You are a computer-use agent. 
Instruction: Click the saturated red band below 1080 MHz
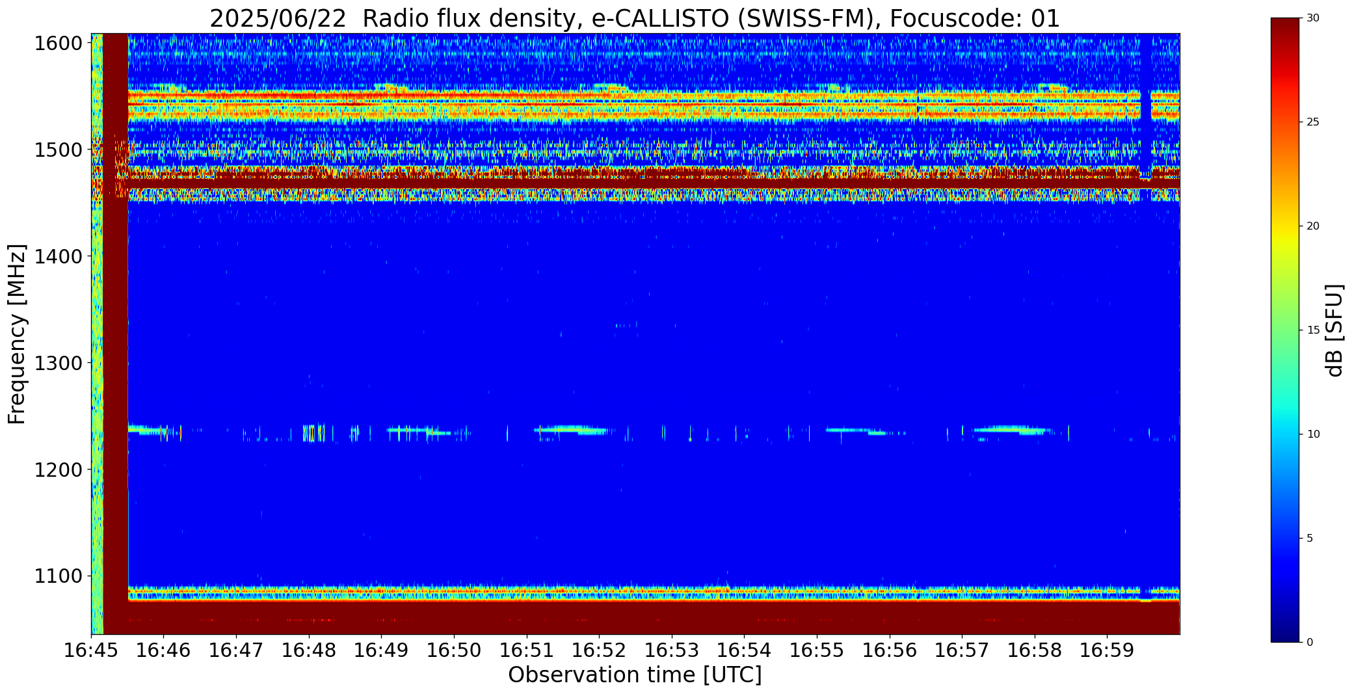654,618
